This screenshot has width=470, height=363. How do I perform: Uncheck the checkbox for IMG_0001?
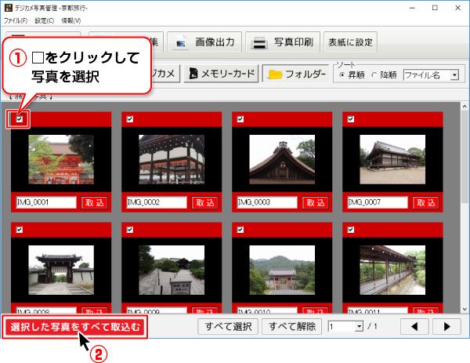[x=19, y=119]
